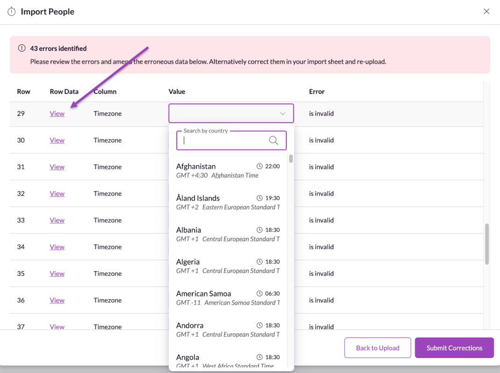Close the Import People dialog

pos(486,12)
